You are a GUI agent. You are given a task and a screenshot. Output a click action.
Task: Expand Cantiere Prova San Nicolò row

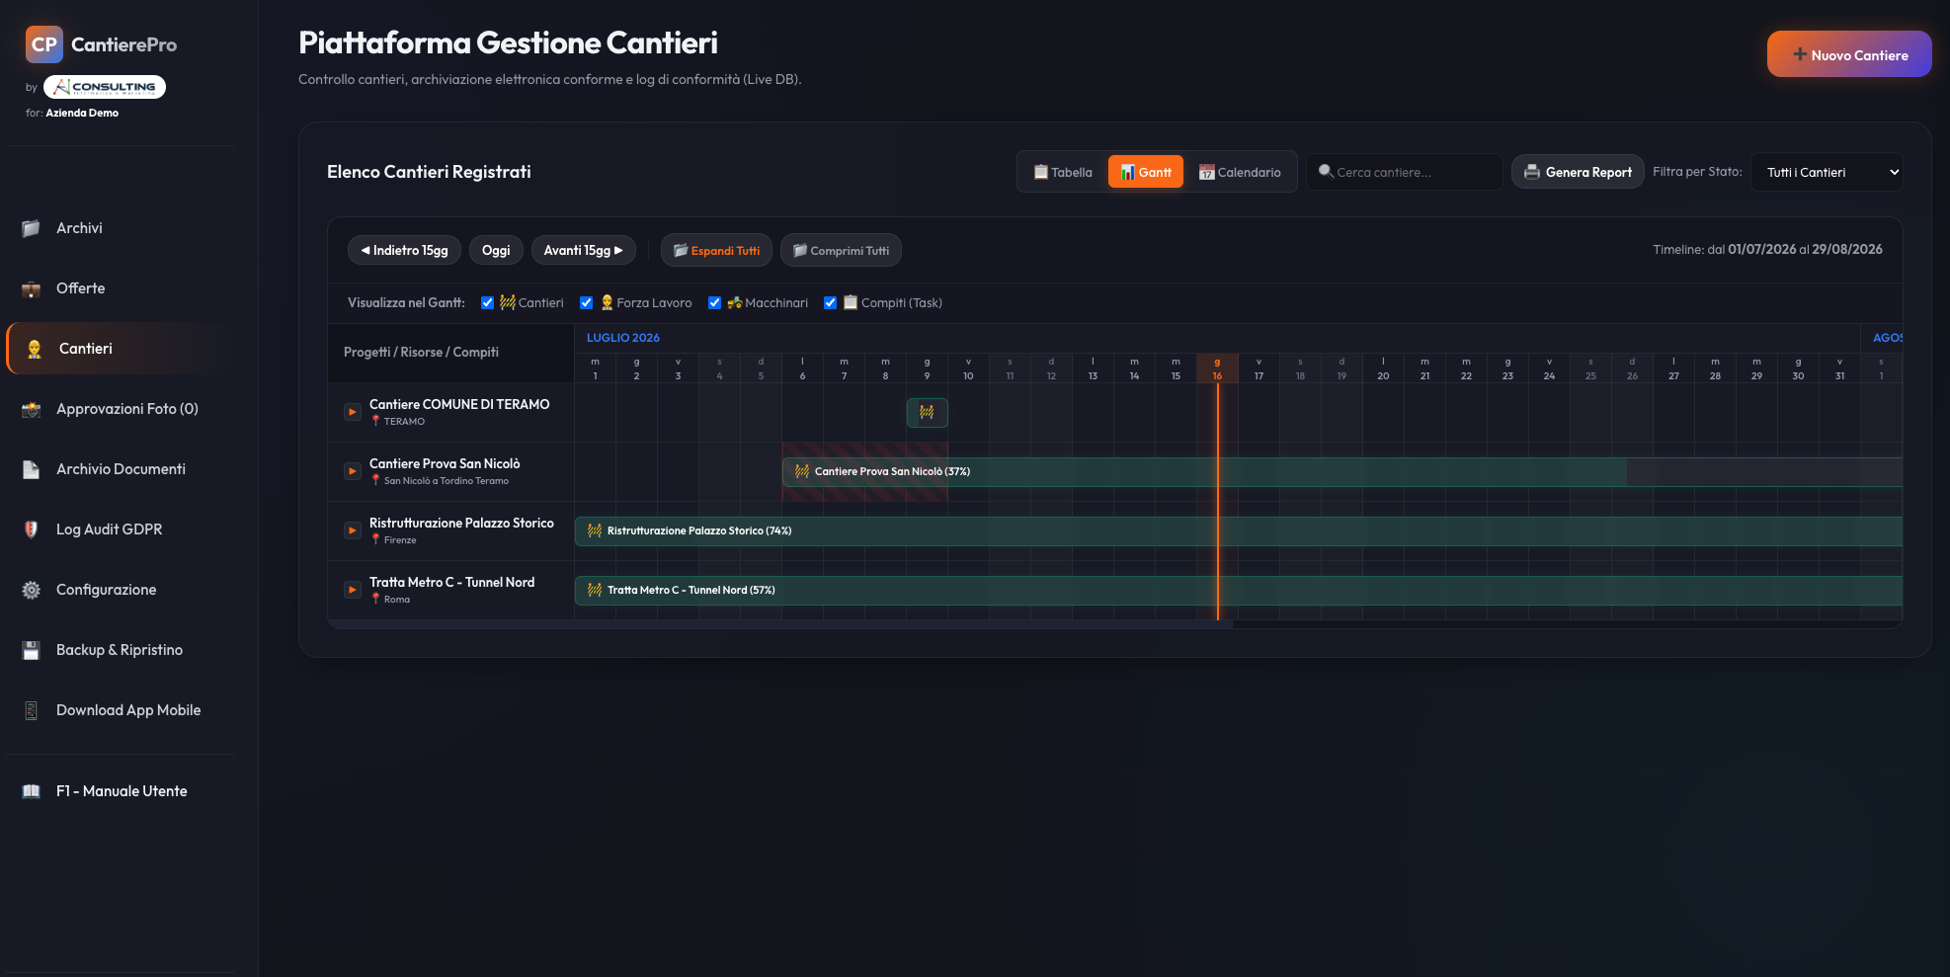click(x=352, y=471)
